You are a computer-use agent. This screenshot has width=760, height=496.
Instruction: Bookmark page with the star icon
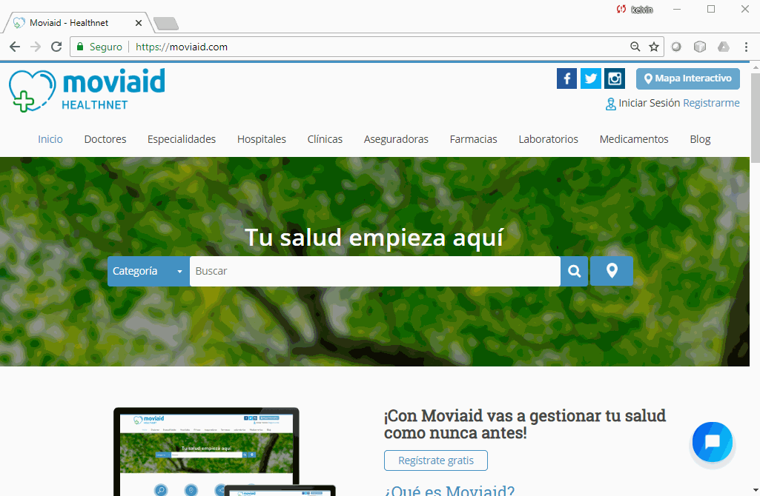tap(654, 47)
